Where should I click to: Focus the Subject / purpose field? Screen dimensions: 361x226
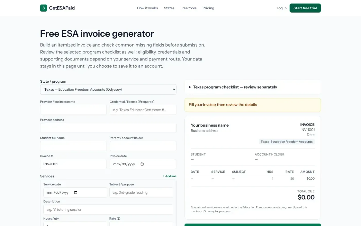coord(141,192)
